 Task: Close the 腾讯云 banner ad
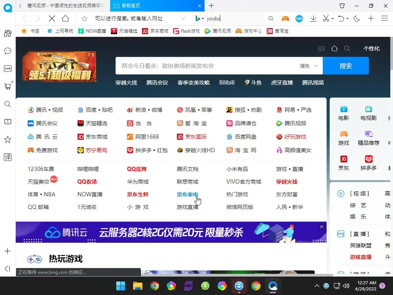coord(322,227)
